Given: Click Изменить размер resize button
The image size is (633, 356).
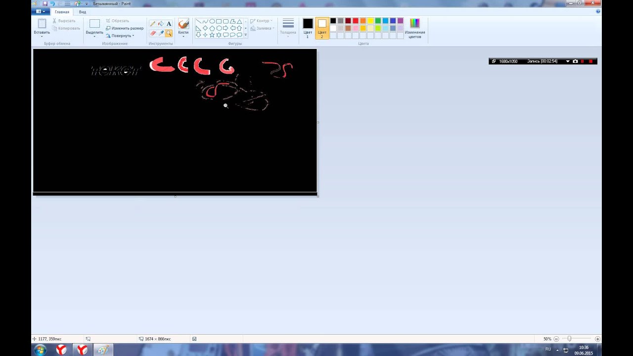Looking at the screenshot, I should pos(125,28).
